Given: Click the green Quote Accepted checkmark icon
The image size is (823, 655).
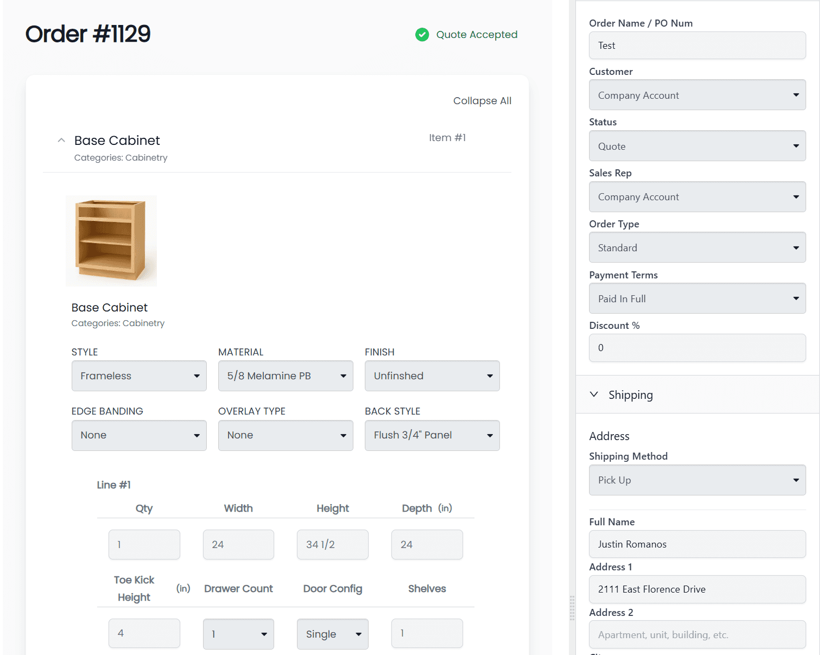Looking at the screenshot, I should click(422, 34).
